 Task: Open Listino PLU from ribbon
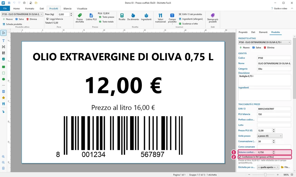pos(91,17)
